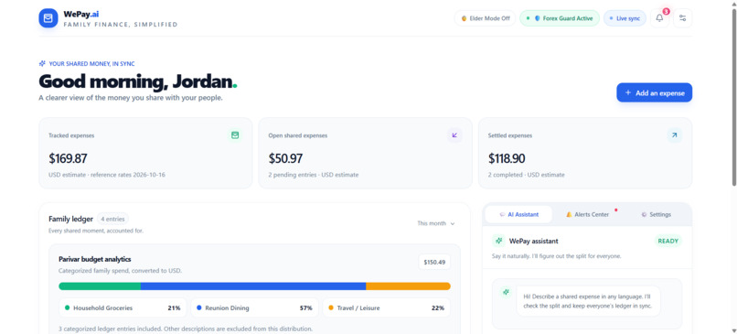The height and width of the screenshot is (334, 737).
Task: Click the Tracked expenses green wallet icon
Action: click(x=235, y=135)
